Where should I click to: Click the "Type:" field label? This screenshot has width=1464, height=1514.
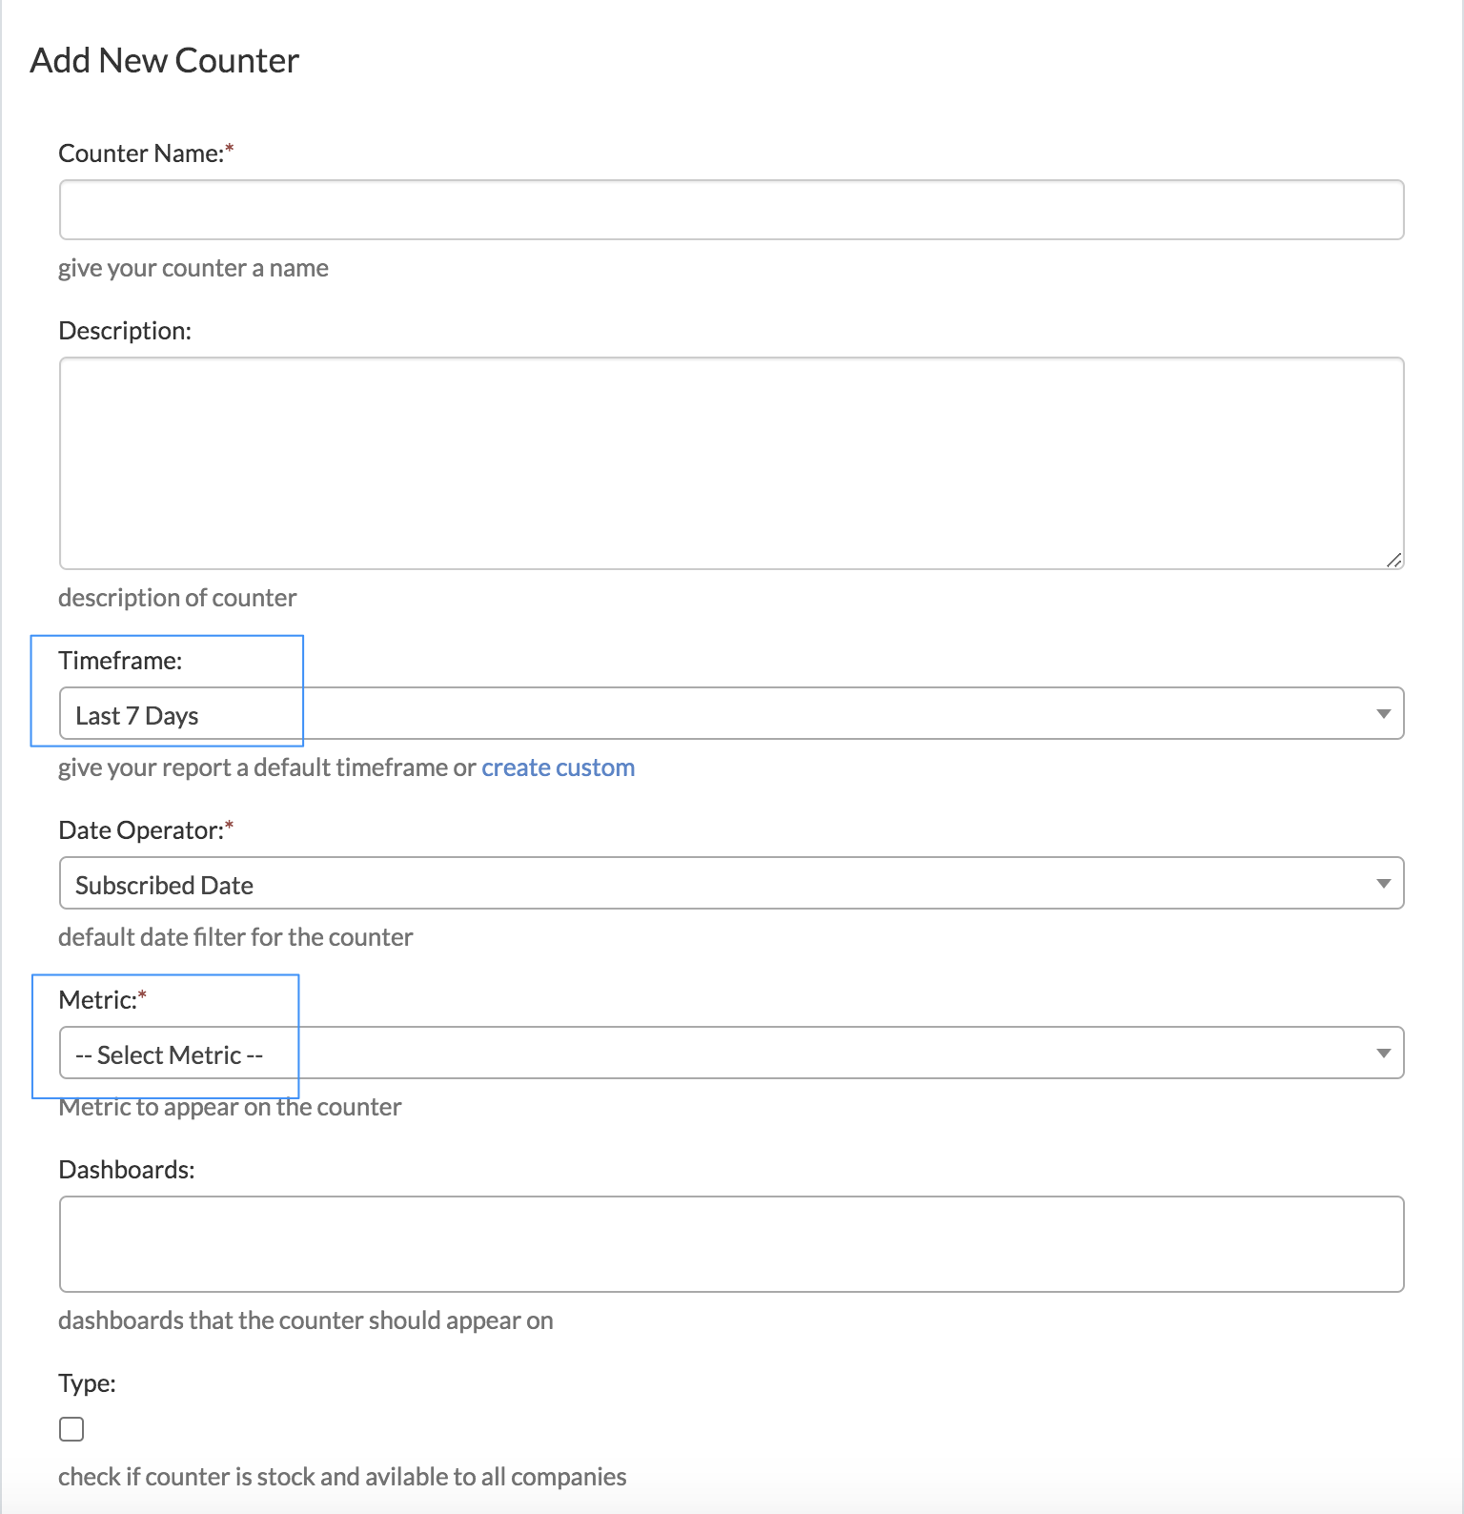click(x=87, y=1383)
